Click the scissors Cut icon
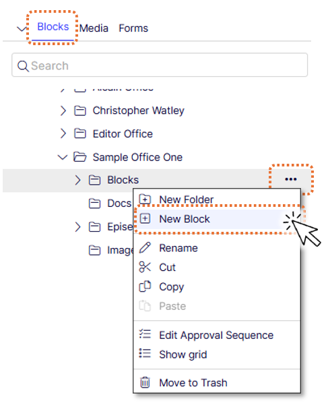The width and height of the screenshot is (328, 405). pyautogui.click(x=145, y=267)
